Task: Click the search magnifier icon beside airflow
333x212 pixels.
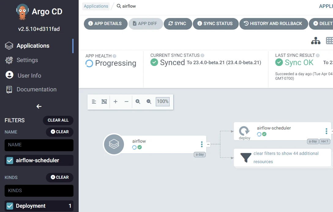Action: [x=119, y=6]
